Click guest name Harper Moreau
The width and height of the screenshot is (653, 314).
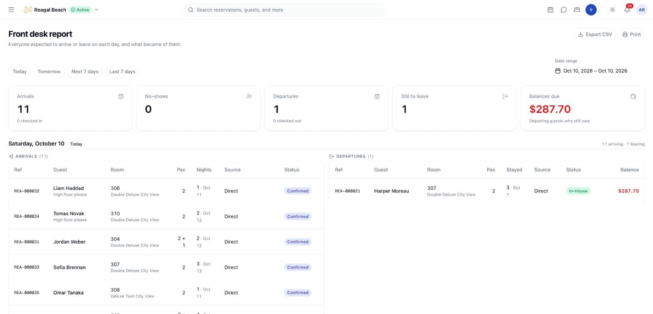(391, 191)
